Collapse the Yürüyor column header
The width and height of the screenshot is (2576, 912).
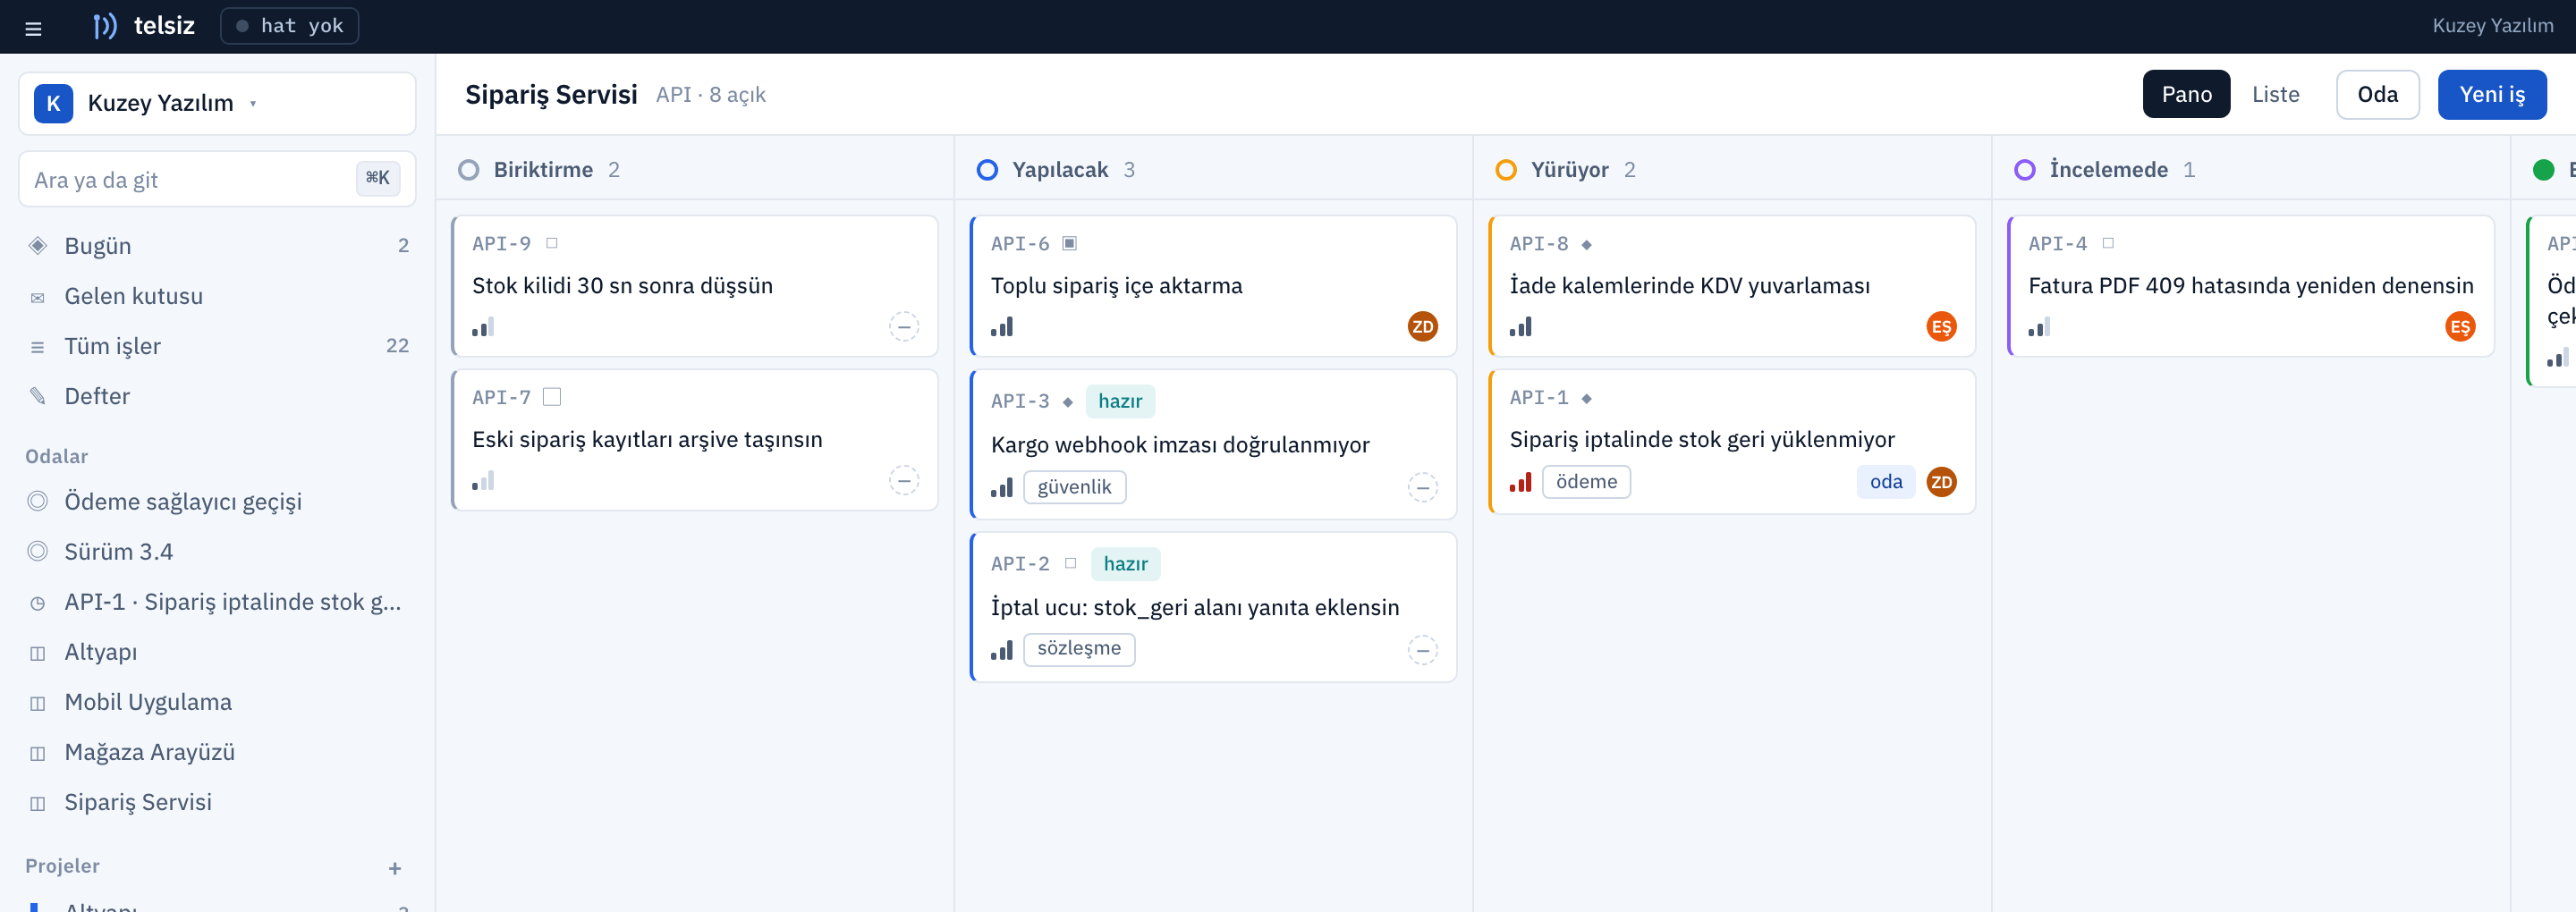[x=1732, y=170]
